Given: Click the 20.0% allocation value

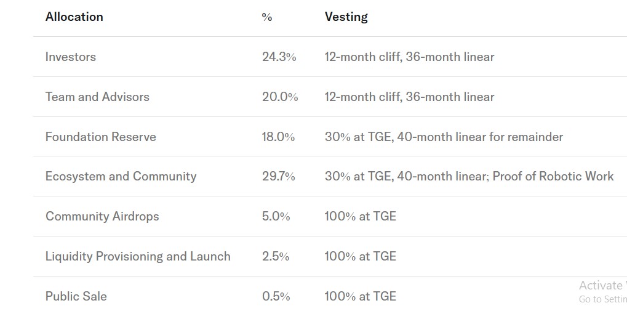Looking at the screenshot, I should [280, 97].
